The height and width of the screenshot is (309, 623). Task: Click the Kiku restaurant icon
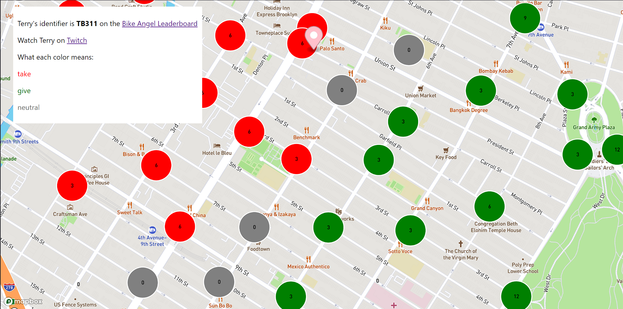385,21
